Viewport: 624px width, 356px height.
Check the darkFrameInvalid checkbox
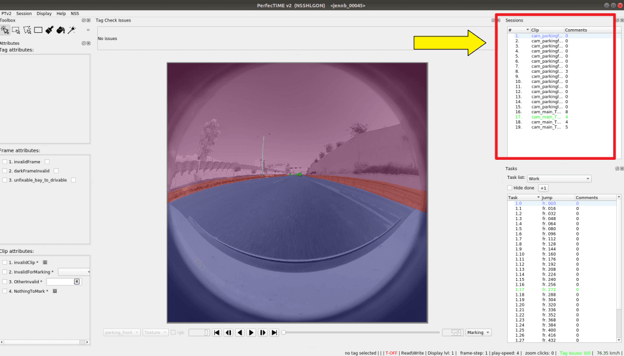5,171
